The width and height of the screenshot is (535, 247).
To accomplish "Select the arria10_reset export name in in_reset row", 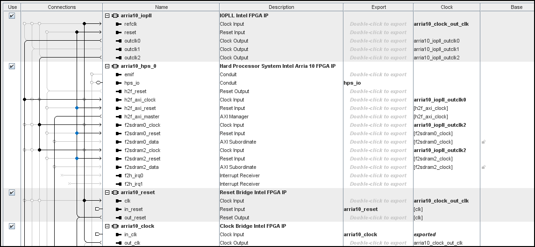I will [x=361, y=210].
